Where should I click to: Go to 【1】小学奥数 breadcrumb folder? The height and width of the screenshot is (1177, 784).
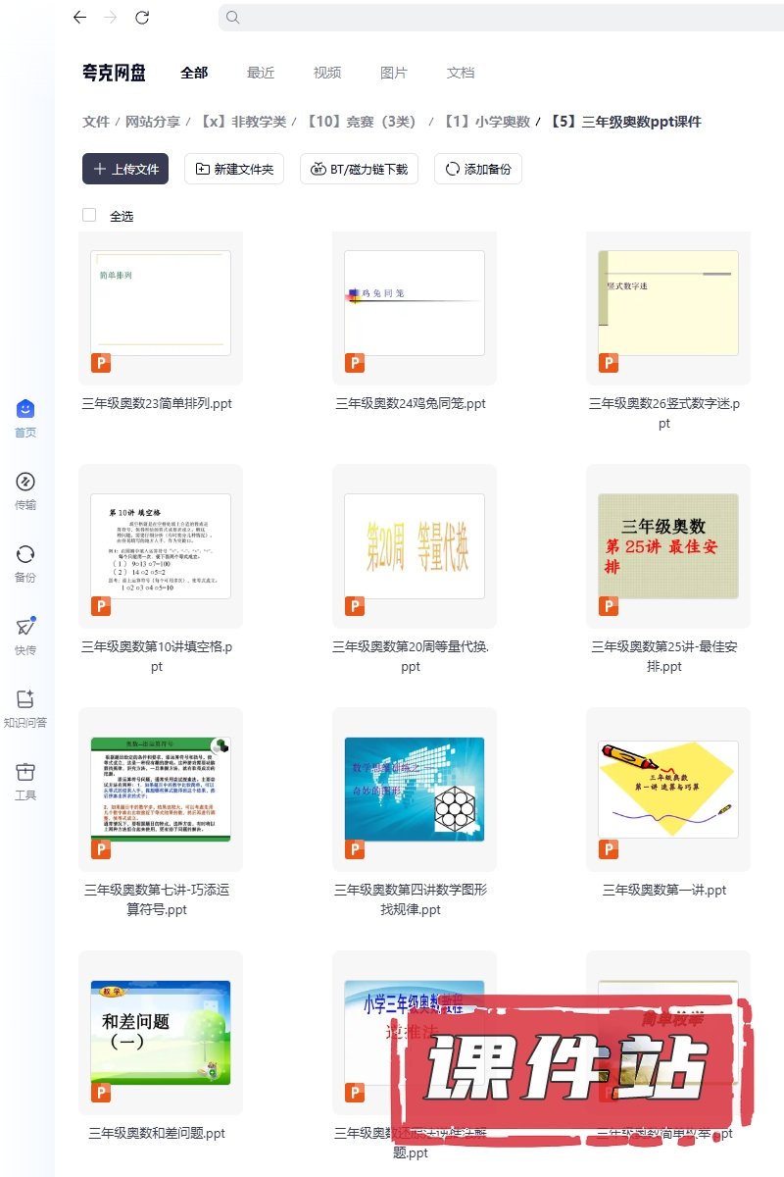486,122
